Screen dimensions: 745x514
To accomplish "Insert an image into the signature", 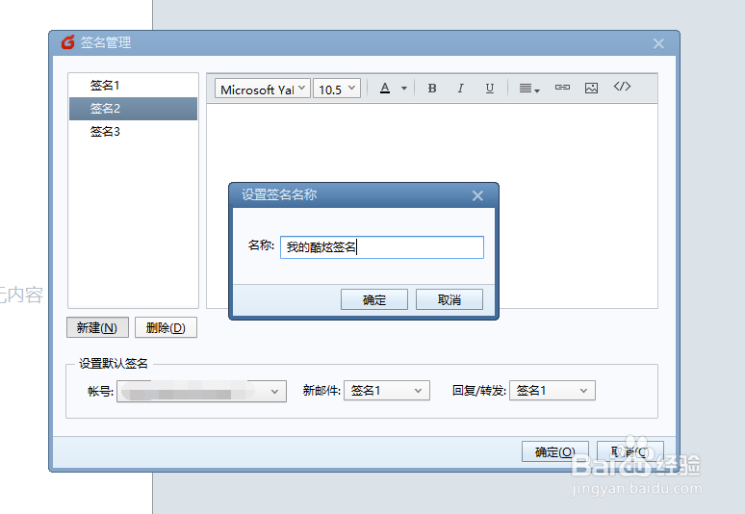I will click(x=592, y=88).
